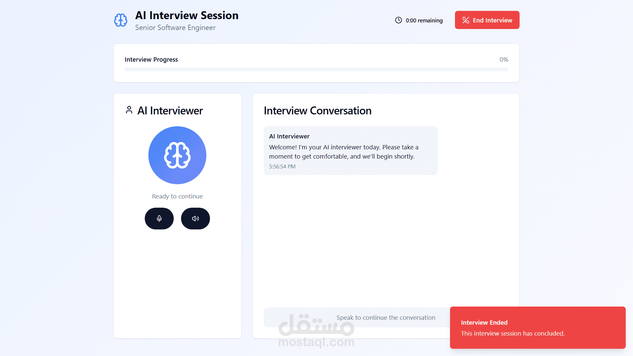Click the AI Interview Session title
This screenshot has width=633, height=356.
pos(187,15)
